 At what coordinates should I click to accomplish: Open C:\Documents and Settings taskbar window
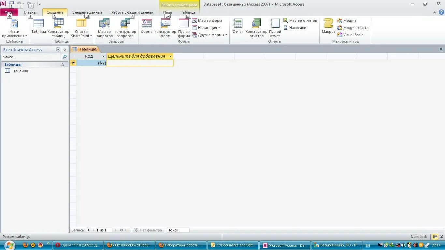[x=233, y=245]
